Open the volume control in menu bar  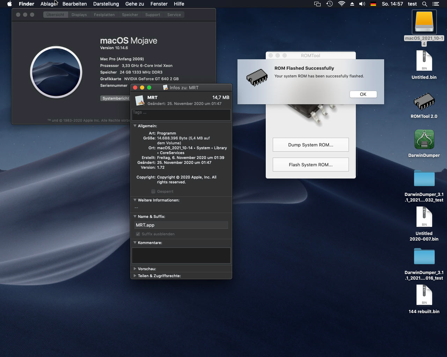point(362,4)
